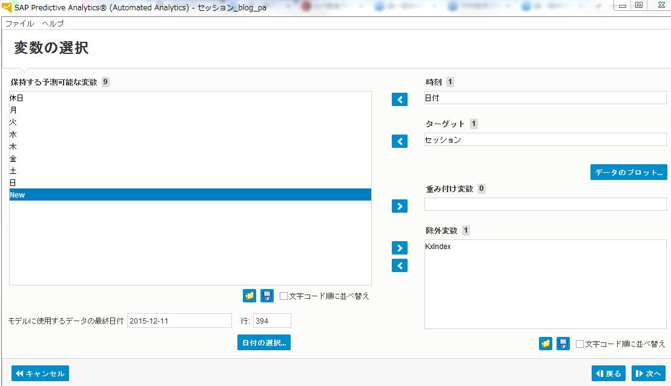Click the arrow button beside the ターゲット field
671x386 pixels.
[399, 141]
